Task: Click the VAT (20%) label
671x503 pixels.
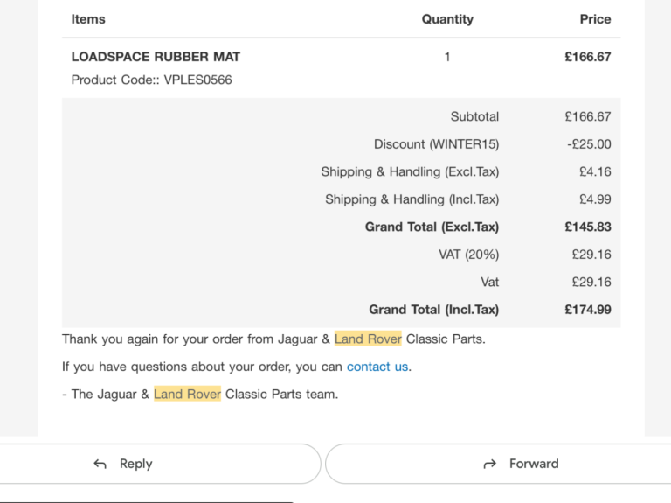Action: (469, 255)
